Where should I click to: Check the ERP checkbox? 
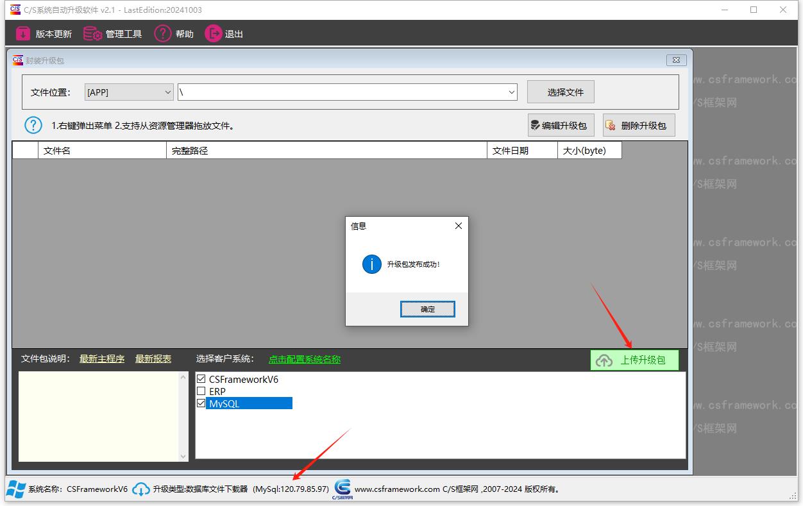click(x=201, y=391)
